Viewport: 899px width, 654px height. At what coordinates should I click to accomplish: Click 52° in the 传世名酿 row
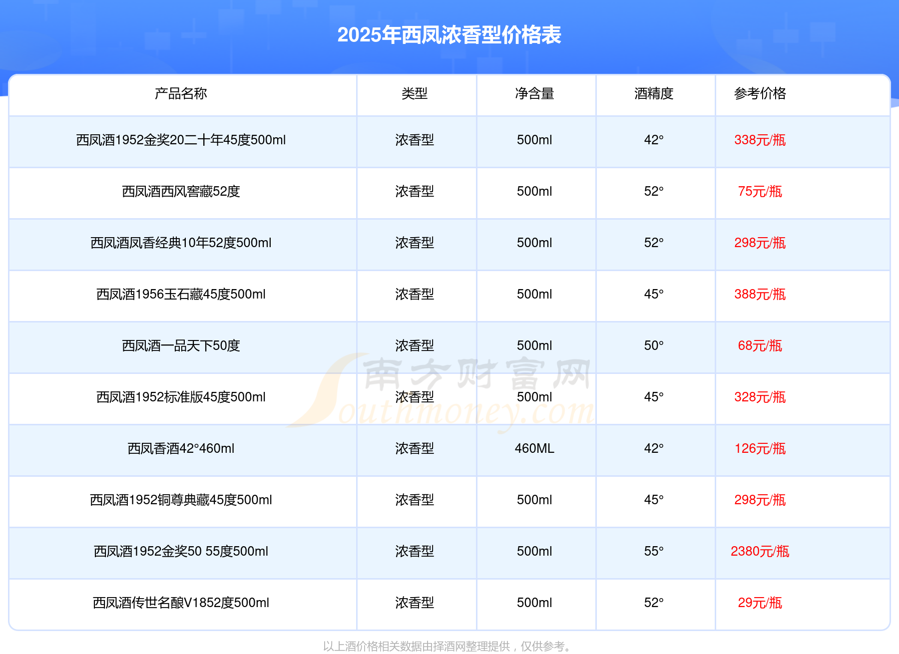[x=654, y=603]
